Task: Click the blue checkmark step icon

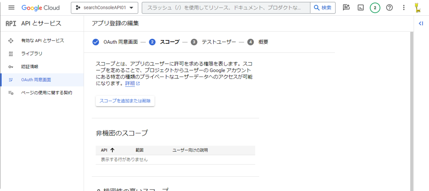Action: [x=95, y=42]
